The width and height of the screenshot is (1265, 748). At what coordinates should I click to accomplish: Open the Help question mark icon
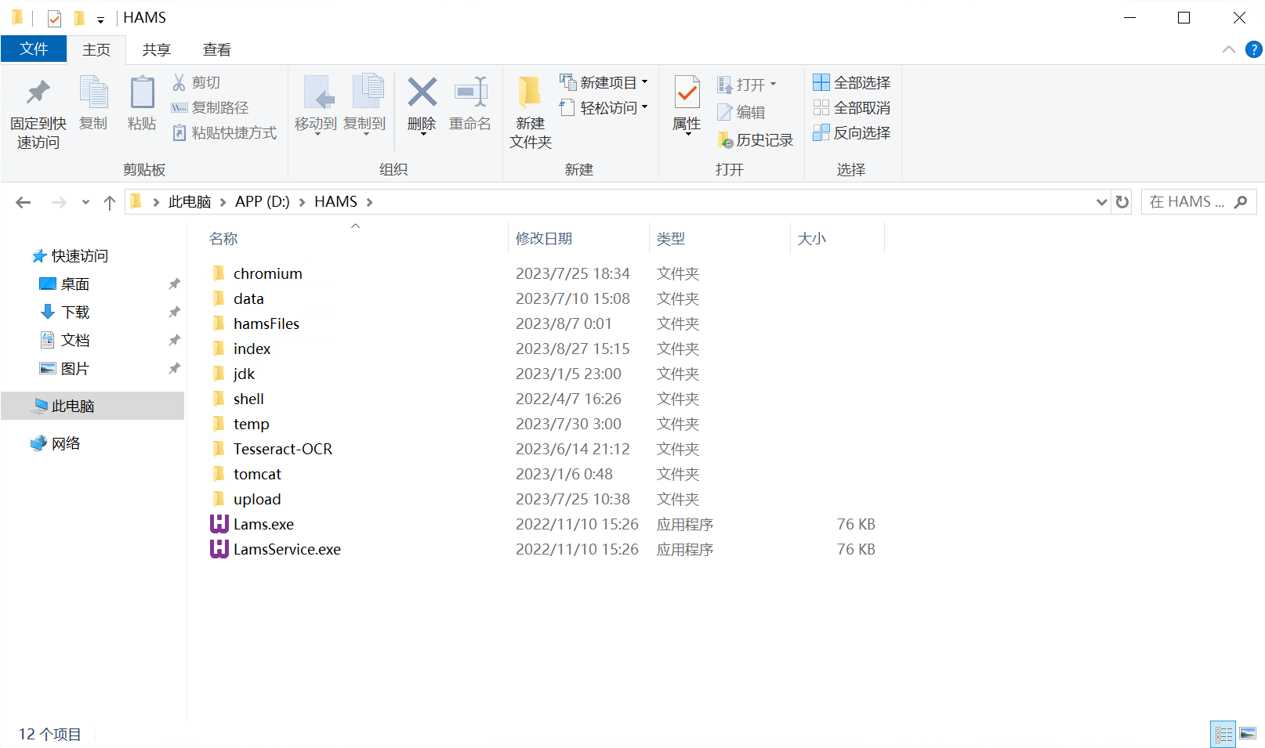1253,49
